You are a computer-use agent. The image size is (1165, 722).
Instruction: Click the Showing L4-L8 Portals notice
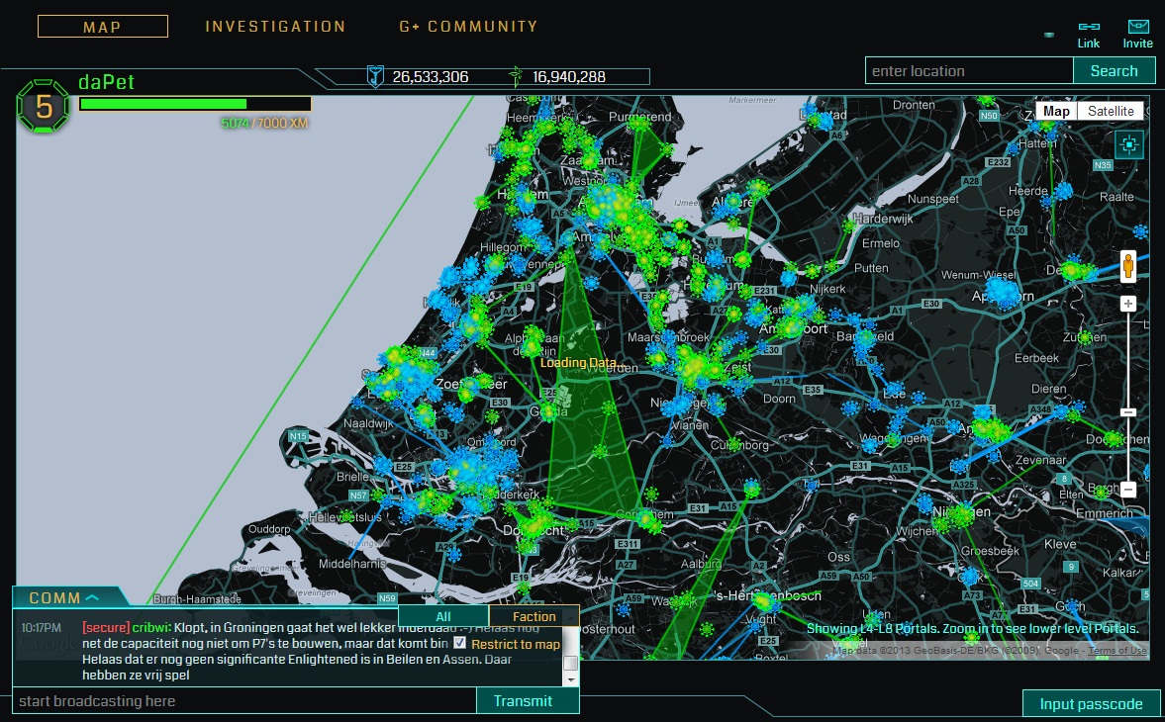(973, 628)
